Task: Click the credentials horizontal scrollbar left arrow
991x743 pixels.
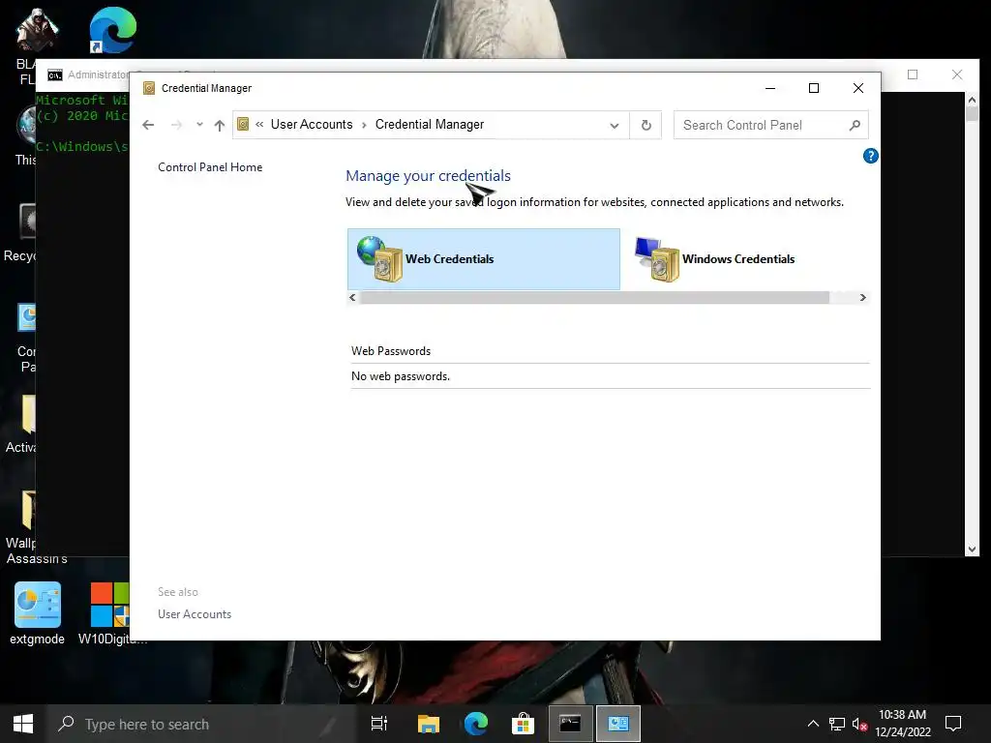Action: tap(352, 298)
